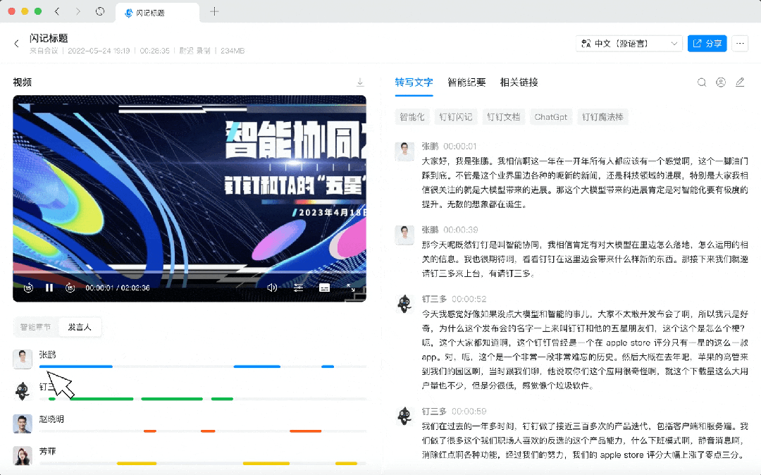The height and width of the screenshot is (475, 761).
Task: Click 芳菲's avatar in speaker list
Action: pyautogui.click(x=23, y=455)
